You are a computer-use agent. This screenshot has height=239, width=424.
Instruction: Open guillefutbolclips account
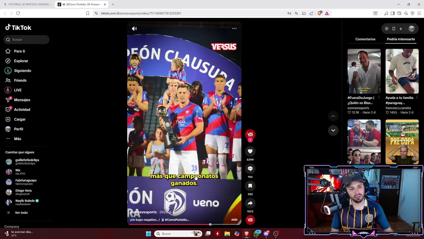(x=26, y=162)
